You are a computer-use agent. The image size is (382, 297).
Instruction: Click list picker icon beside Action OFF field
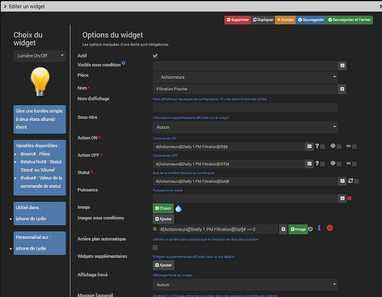pos(309,164)
